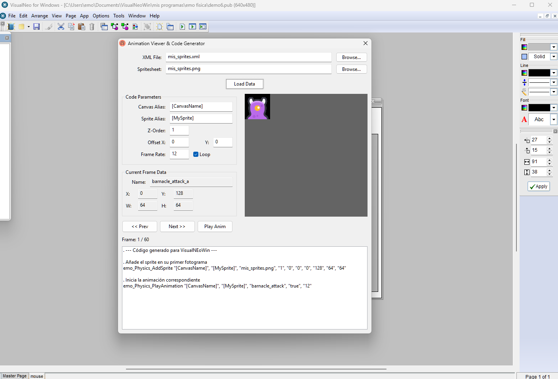Pick the black Font color swatch
558x379 pixels.
(x=539, y=108)
